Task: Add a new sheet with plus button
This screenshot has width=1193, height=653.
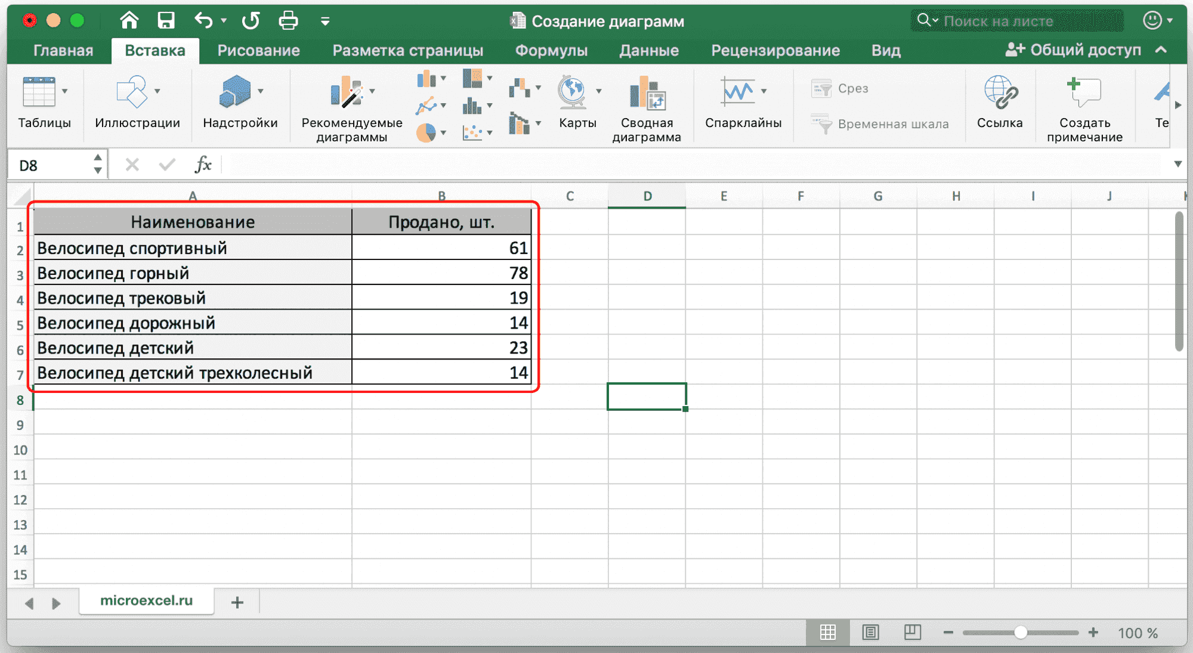Action: pyautogui.click(x=237, y=602)
